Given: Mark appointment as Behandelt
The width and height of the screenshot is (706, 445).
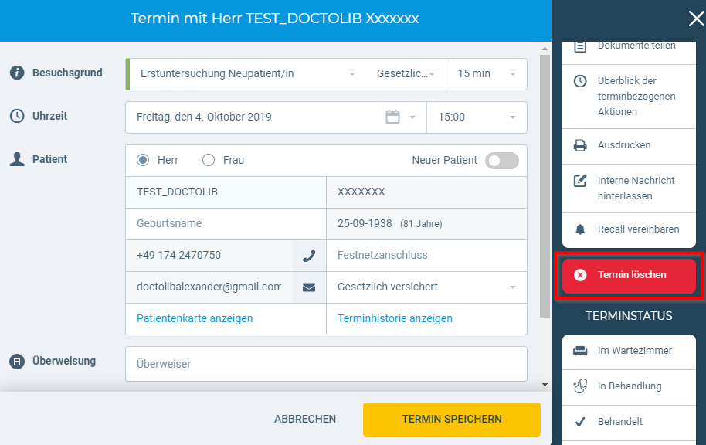Looking at the screenshot, I should click(619, 422).
